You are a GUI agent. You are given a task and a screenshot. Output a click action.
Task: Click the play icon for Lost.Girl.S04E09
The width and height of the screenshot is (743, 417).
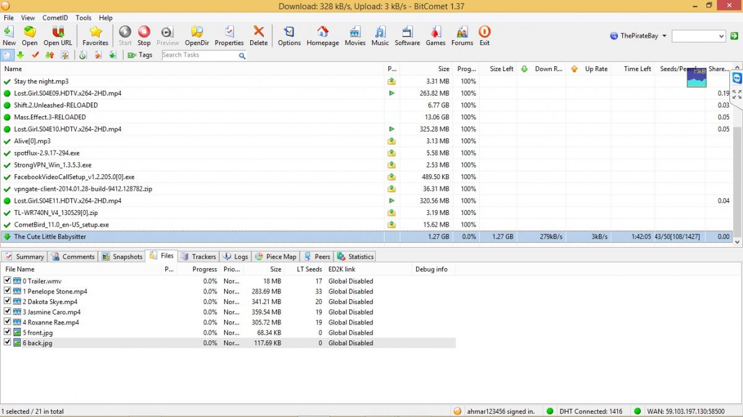[391, 93]
